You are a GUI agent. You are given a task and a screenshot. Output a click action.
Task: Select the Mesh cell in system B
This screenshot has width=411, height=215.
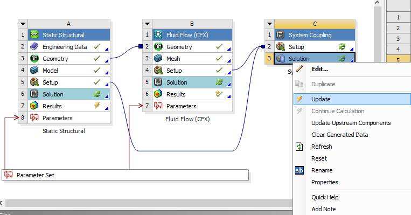192,59
